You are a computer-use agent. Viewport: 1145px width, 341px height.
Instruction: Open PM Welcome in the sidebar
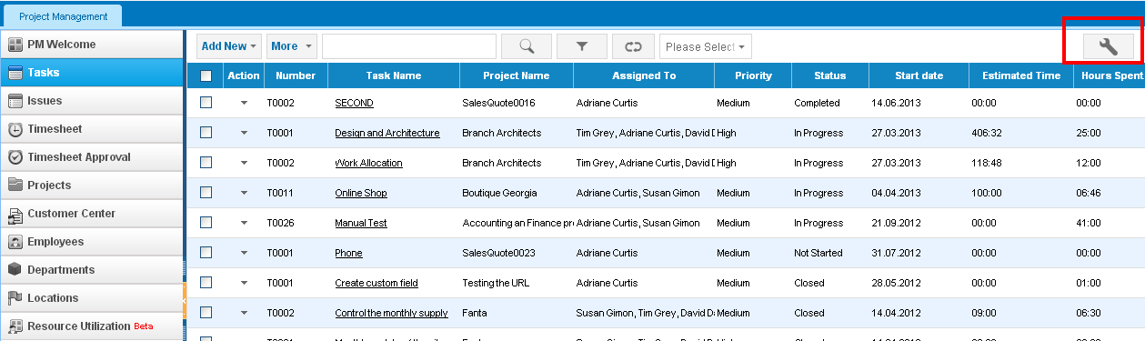click(93, 45)
